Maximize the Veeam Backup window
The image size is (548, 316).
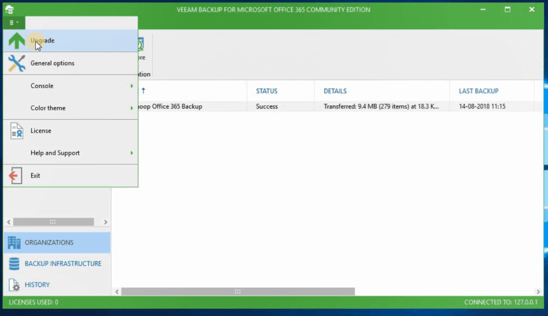click(507, 10)
